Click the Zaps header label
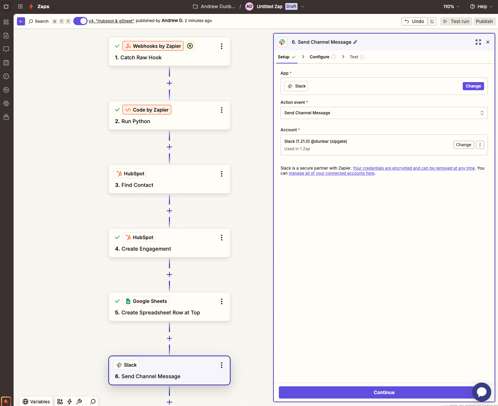This screenshot has width=498, height=406. click(x=43, y=6)
